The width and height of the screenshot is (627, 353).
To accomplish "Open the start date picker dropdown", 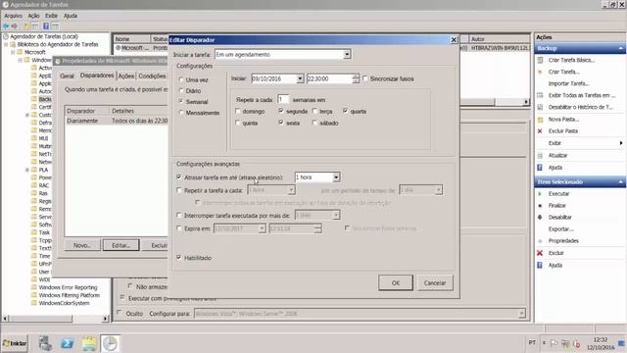I will 300,78.
